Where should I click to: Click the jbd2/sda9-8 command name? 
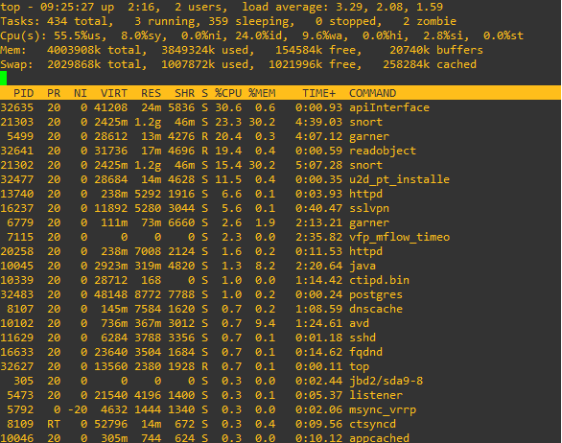pos(386,381)
